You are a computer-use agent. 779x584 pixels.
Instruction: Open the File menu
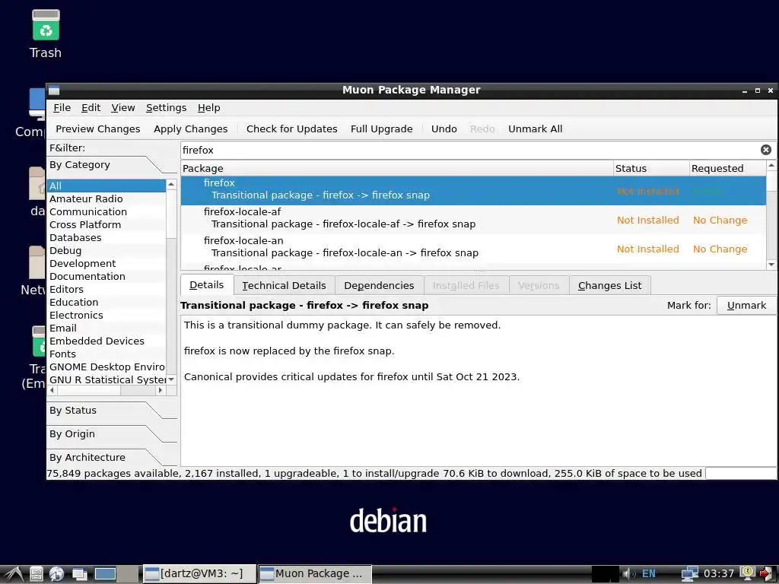(x=62, y=108)
